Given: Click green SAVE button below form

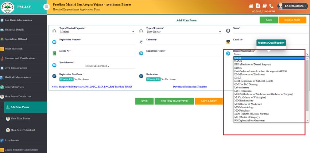Looking at the screenshot, I should click(x=144, y=101).
